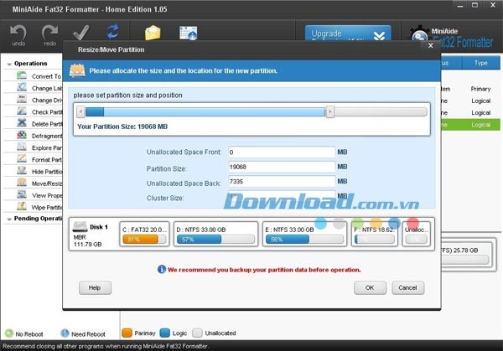
Task: Select the C: FAT32 partition block
Action: point(146,233)
